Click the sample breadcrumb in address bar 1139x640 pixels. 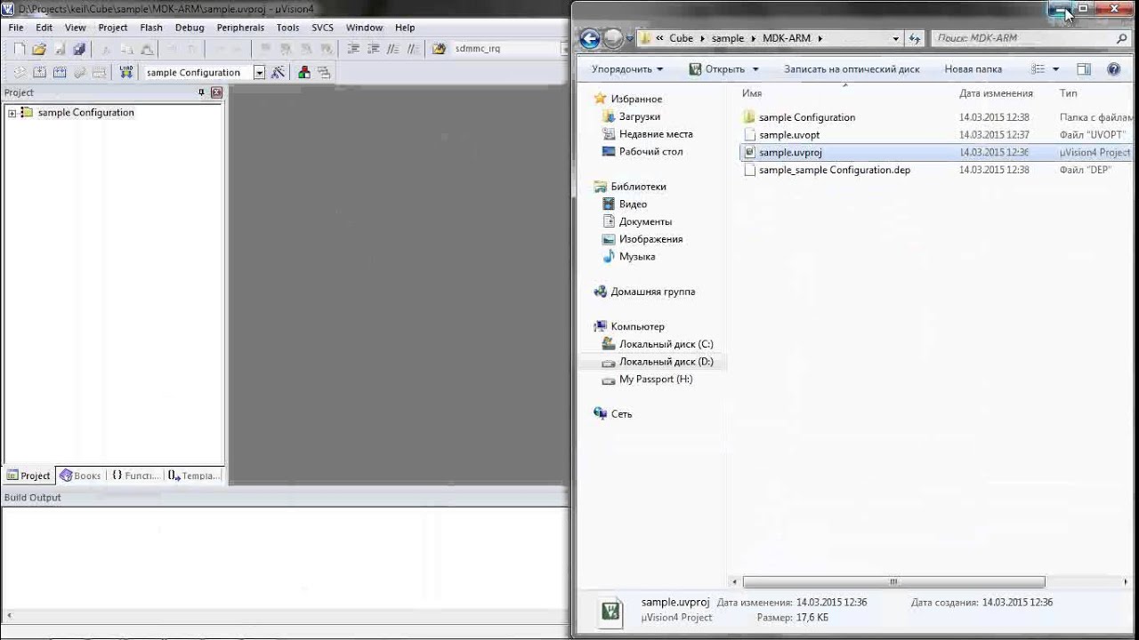727,38
